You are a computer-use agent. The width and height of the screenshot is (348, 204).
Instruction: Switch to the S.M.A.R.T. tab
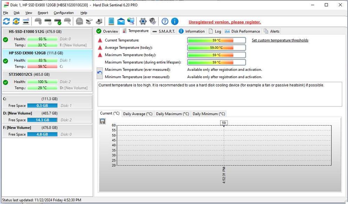[x=164, y=31]
